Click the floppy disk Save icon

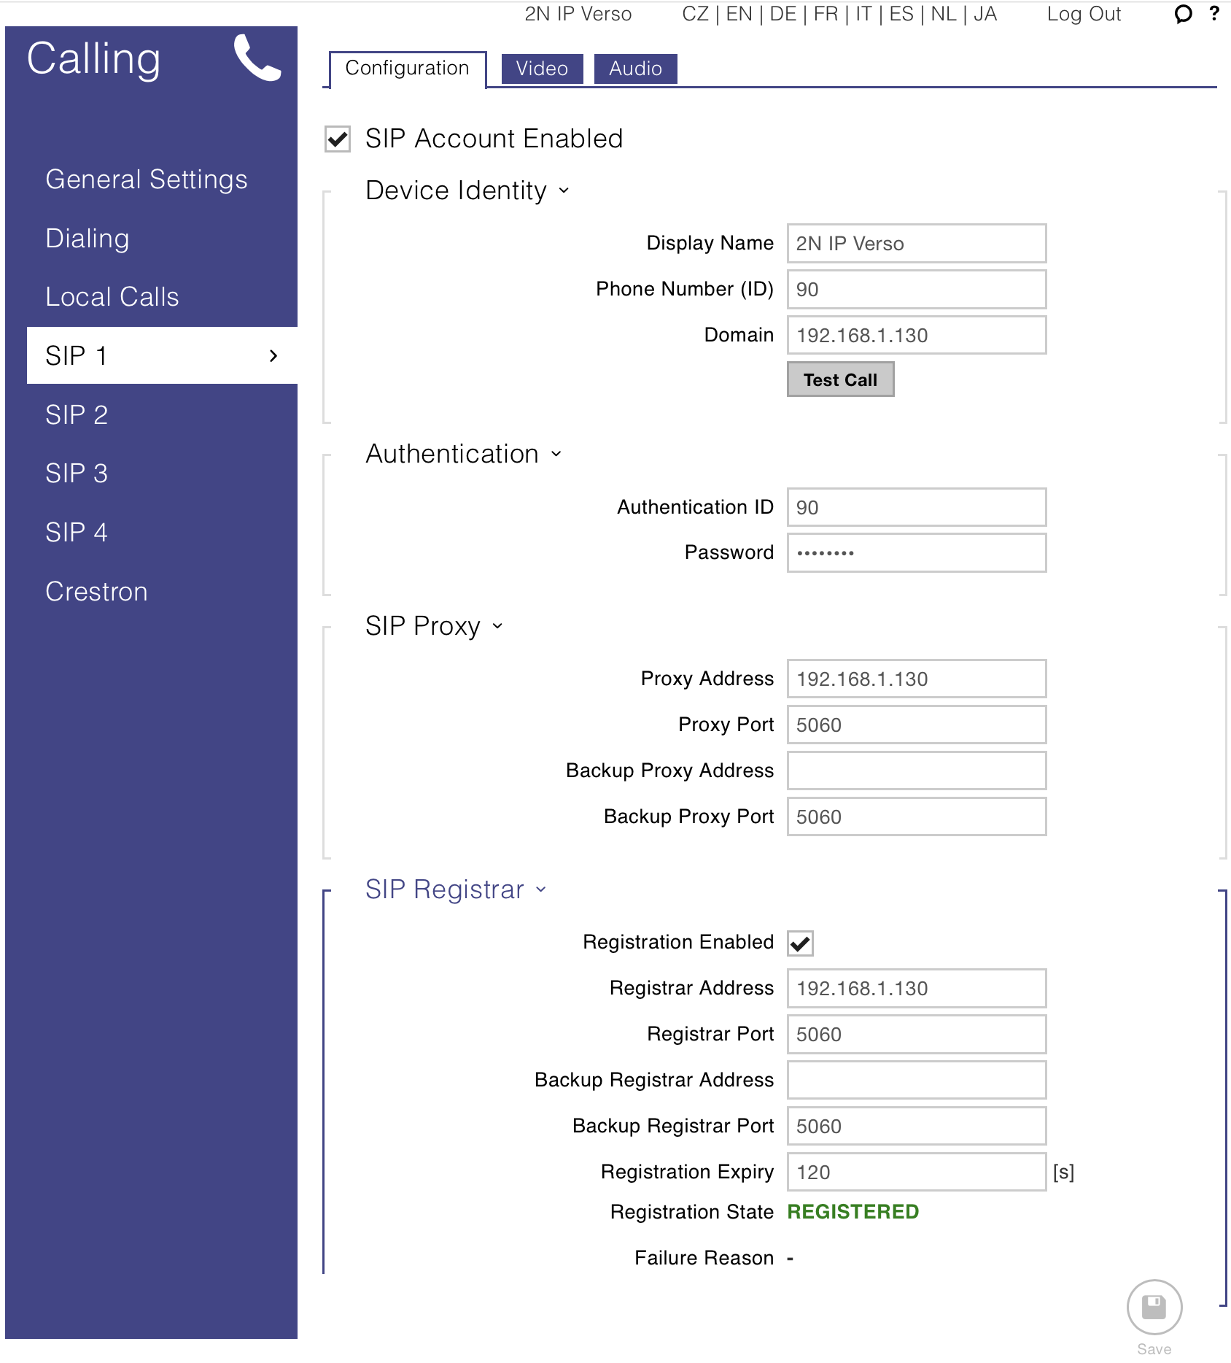click(1154, 1307)
